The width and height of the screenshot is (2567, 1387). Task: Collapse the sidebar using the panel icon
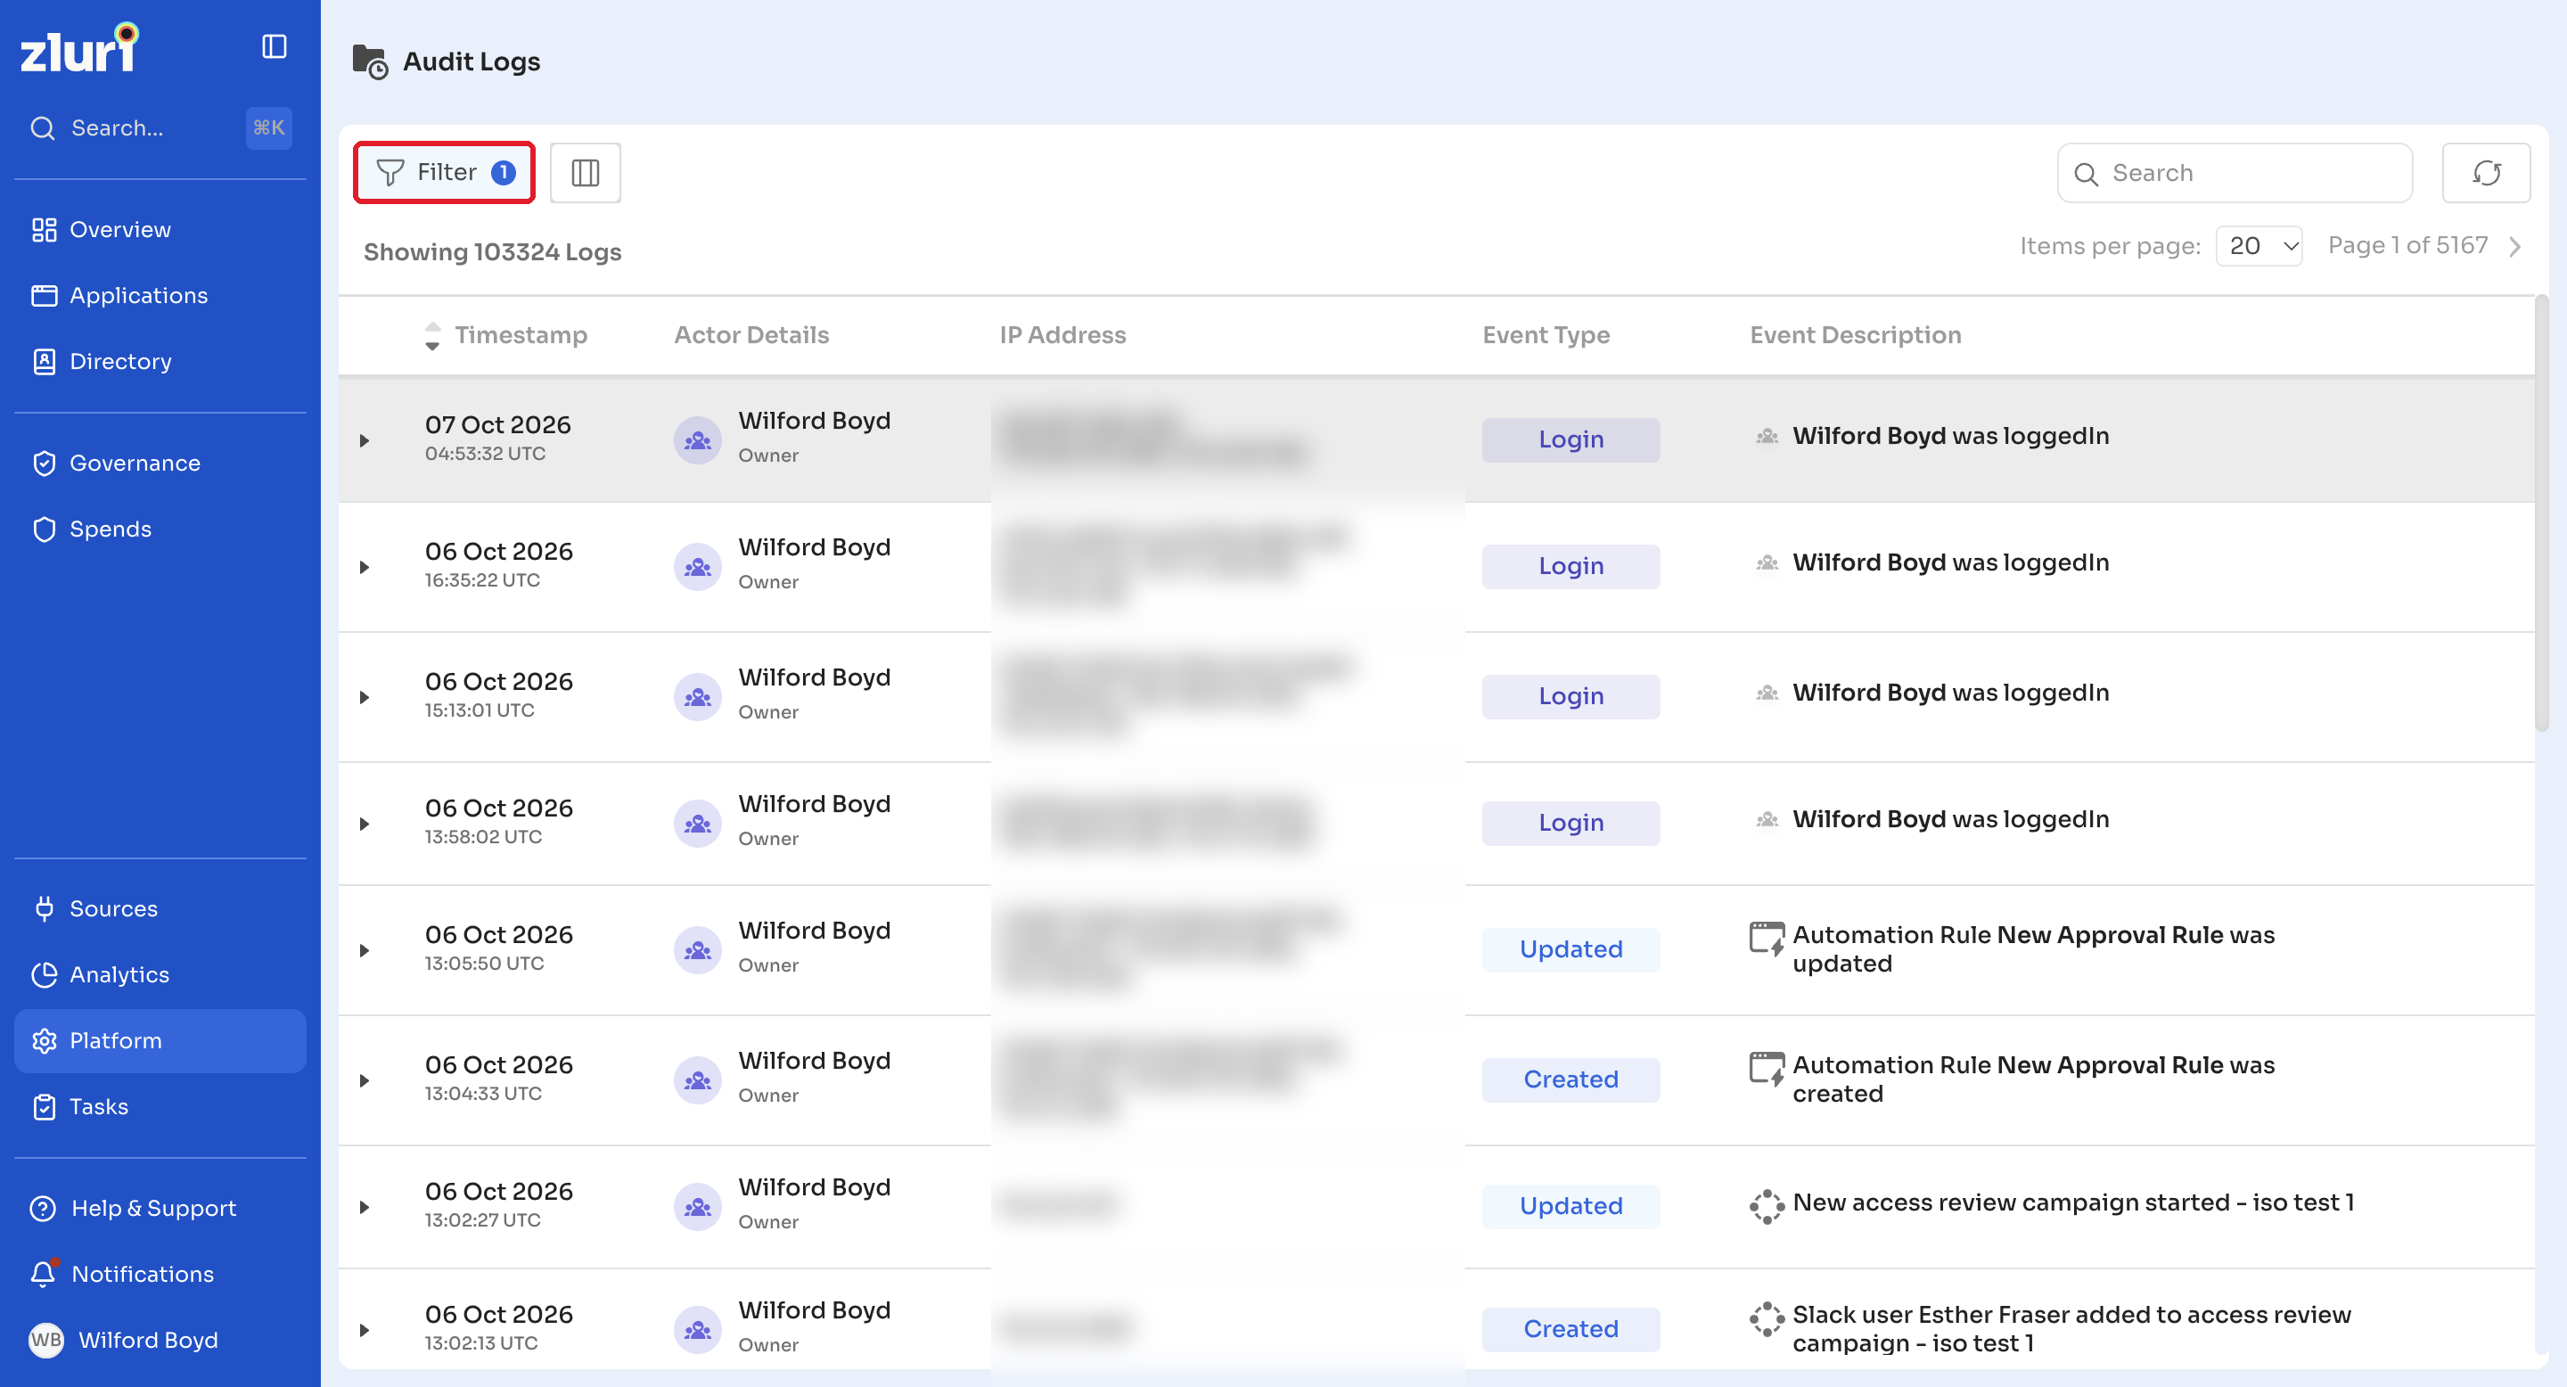click(274, 47)
